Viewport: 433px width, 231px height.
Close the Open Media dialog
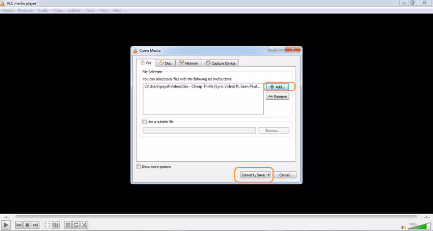coord(293,50)
